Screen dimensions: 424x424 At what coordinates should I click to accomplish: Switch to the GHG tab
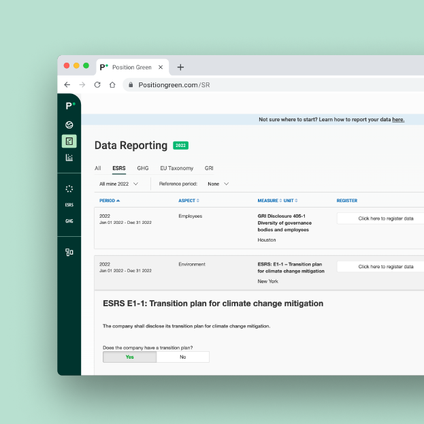142,168
